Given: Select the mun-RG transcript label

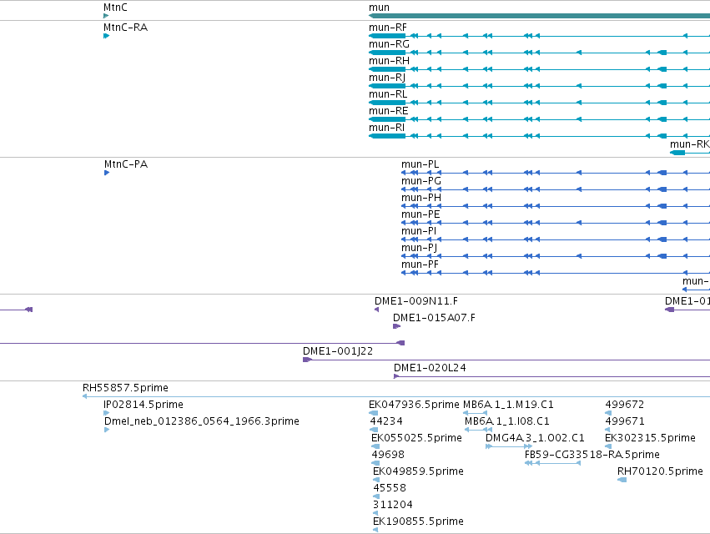Looking at the screenshot, I should click(x=389, y=44).
